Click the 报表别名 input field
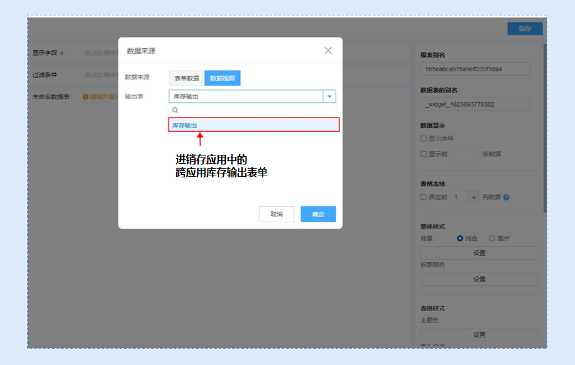The height and width of the screenshot is (365, 575). tap(475, 69)
